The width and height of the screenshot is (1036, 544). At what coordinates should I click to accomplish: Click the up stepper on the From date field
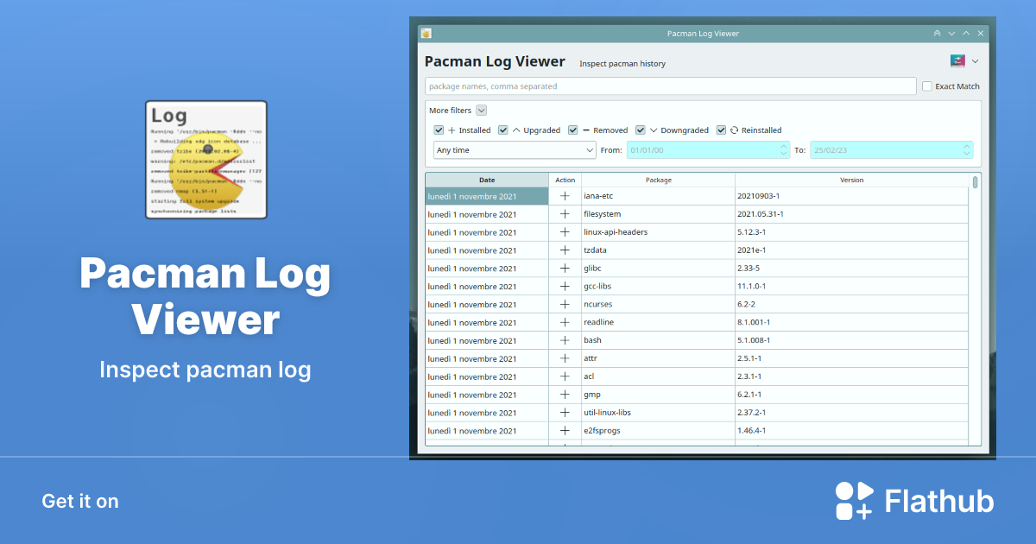(785, 146)
